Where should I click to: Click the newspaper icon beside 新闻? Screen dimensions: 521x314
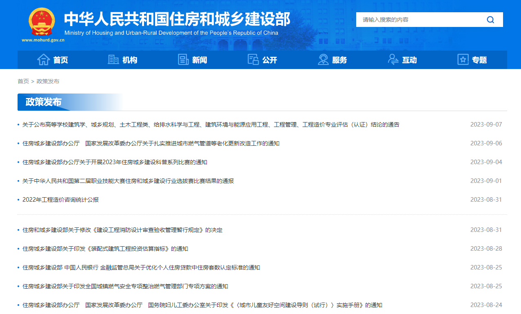(183, 60)
